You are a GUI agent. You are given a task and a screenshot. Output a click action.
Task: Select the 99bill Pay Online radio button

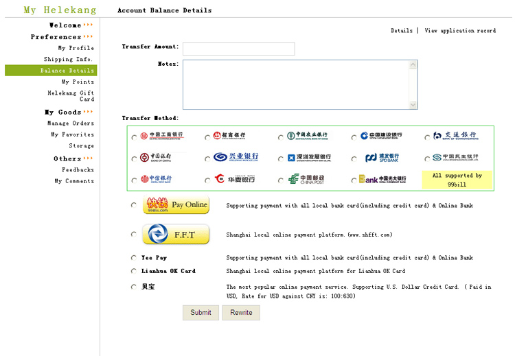pyautogui.click(x=133, y=205)
